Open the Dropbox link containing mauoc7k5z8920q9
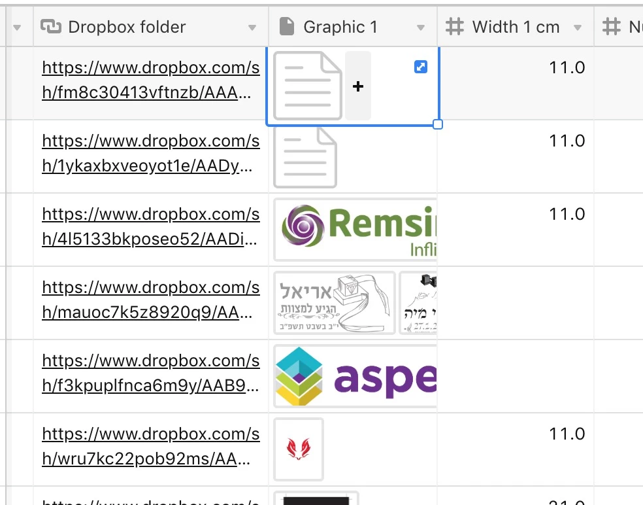 coord(151,300)
